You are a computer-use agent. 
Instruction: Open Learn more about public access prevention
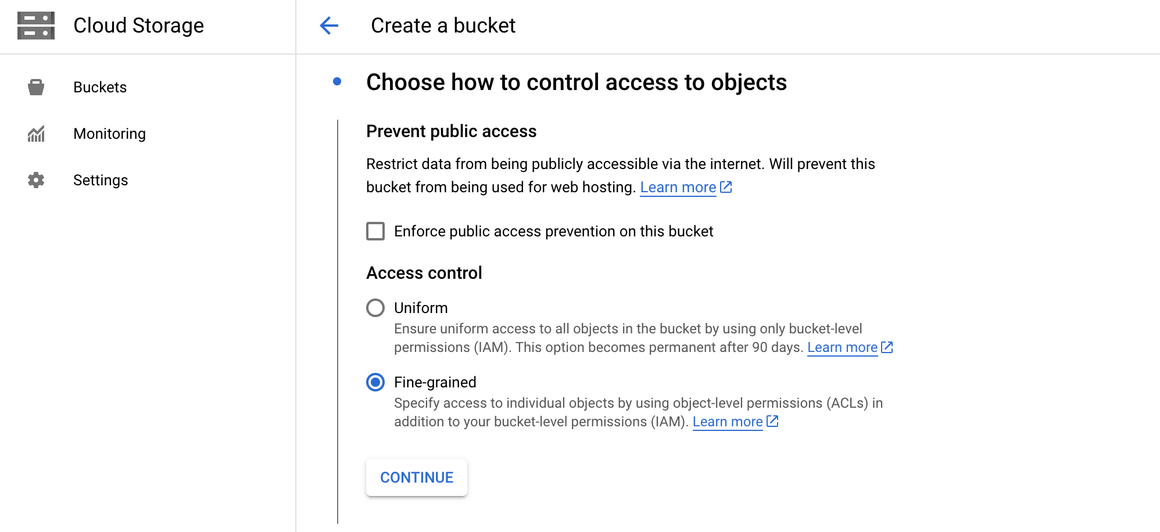click(x=678, y=187)
